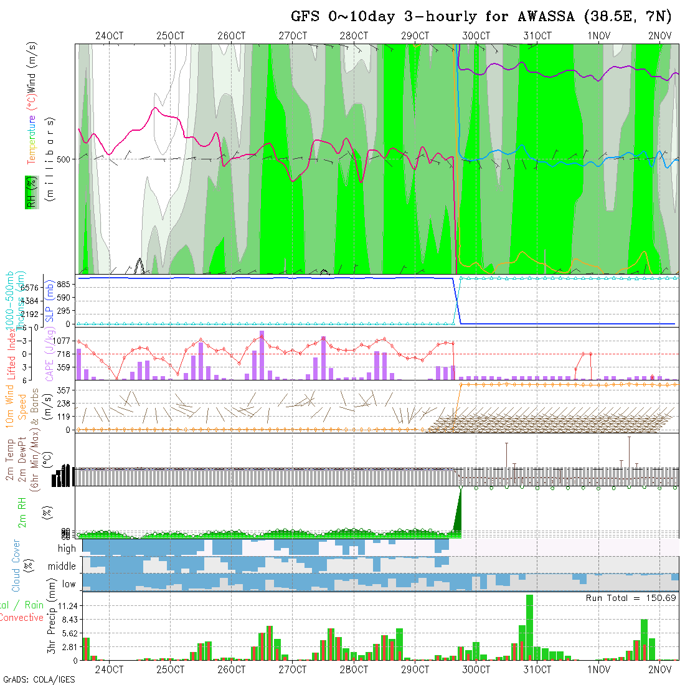The height and width of the screenshot is (685, 685).
Task: Click the 27OCT label on bottom axis
Action: [293, 669]
